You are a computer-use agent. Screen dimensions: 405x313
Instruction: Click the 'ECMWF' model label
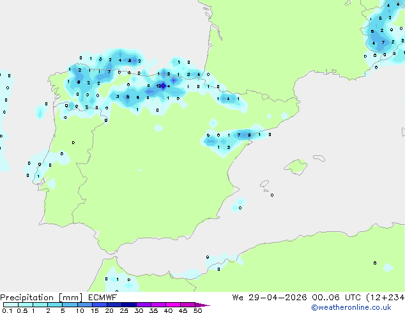(103, 298)
